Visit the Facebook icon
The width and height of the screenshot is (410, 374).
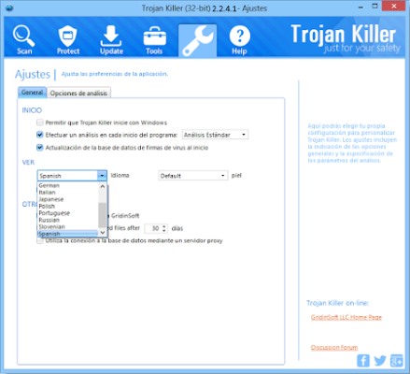(363, 360)
